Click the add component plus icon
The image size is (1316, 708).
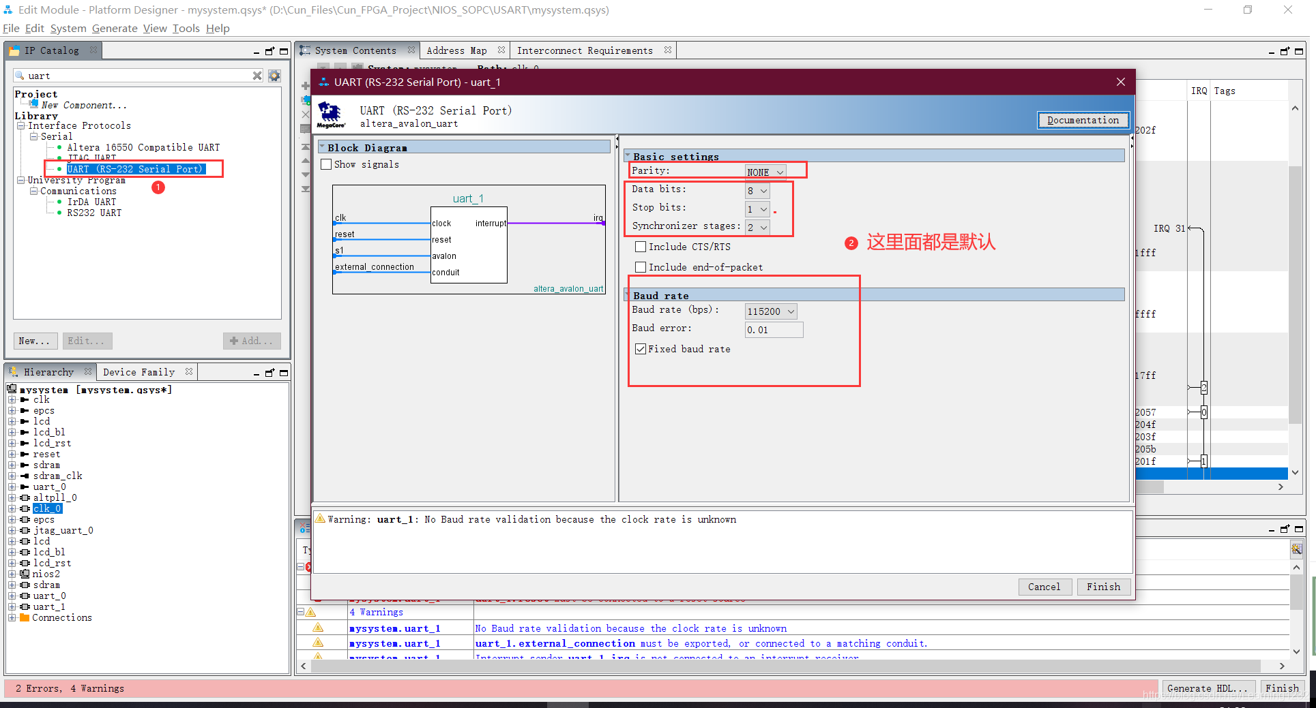click(305, 86)
